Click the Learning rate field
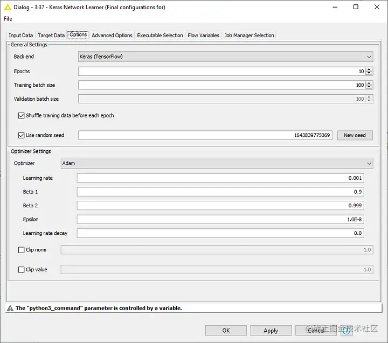 point(220,178)
